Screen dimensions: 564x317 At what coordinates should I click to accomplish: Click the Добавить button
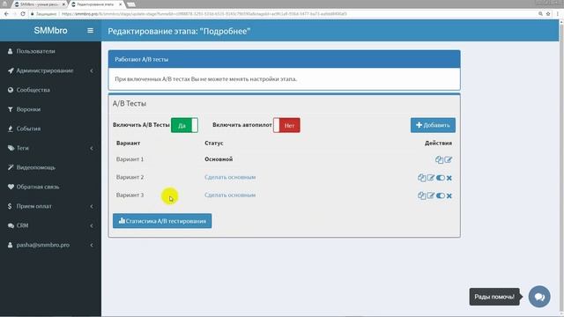click(x=433, y=125)
